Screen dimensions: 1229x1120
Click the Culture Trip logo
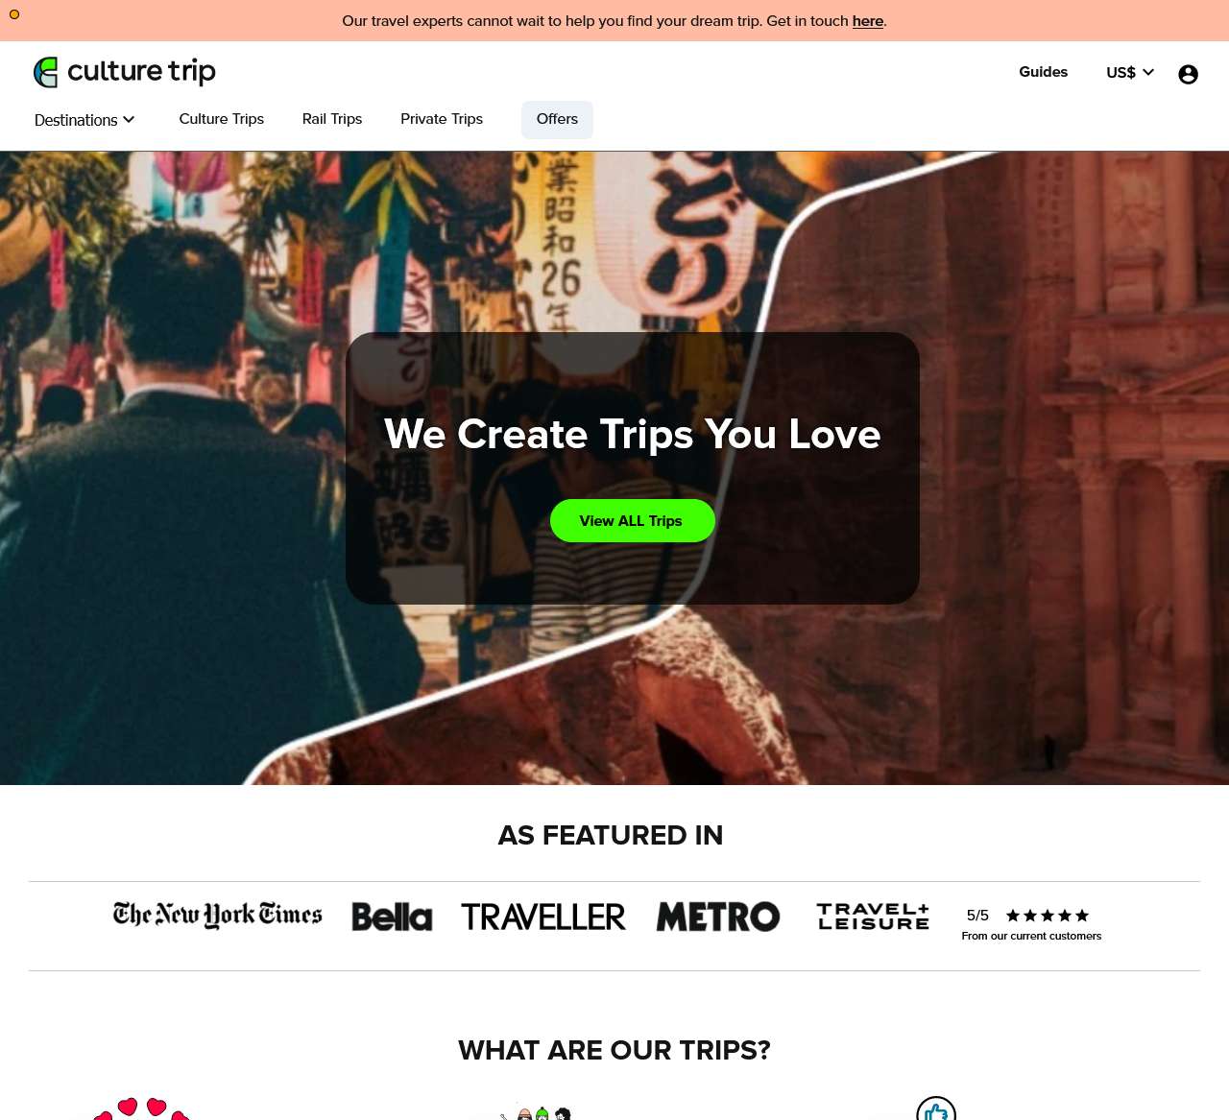click(125, 72)
